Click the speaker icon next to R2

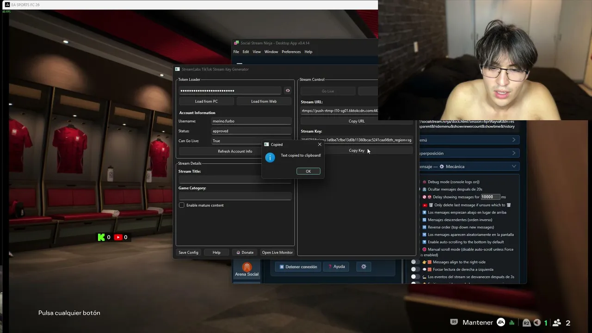pyautogui.click(x=537, y=323)
